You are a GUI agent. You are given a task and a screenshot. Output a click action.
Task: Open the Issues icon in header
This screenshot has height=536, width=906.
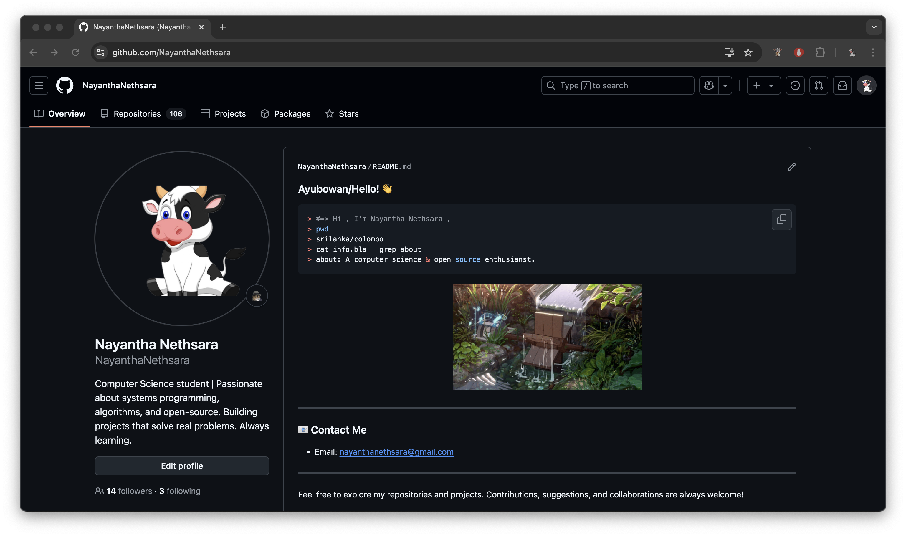[x=795, y=86]
